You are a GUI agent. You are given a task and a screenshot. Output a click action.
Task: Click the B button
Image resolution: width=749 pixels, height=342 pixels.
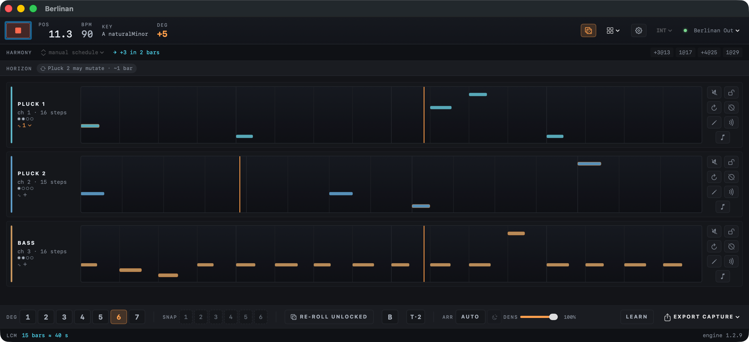[390, 317]
